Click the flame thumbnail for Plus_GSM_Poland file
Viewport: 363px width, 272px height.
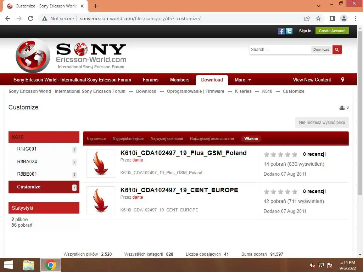click(101, 163)
